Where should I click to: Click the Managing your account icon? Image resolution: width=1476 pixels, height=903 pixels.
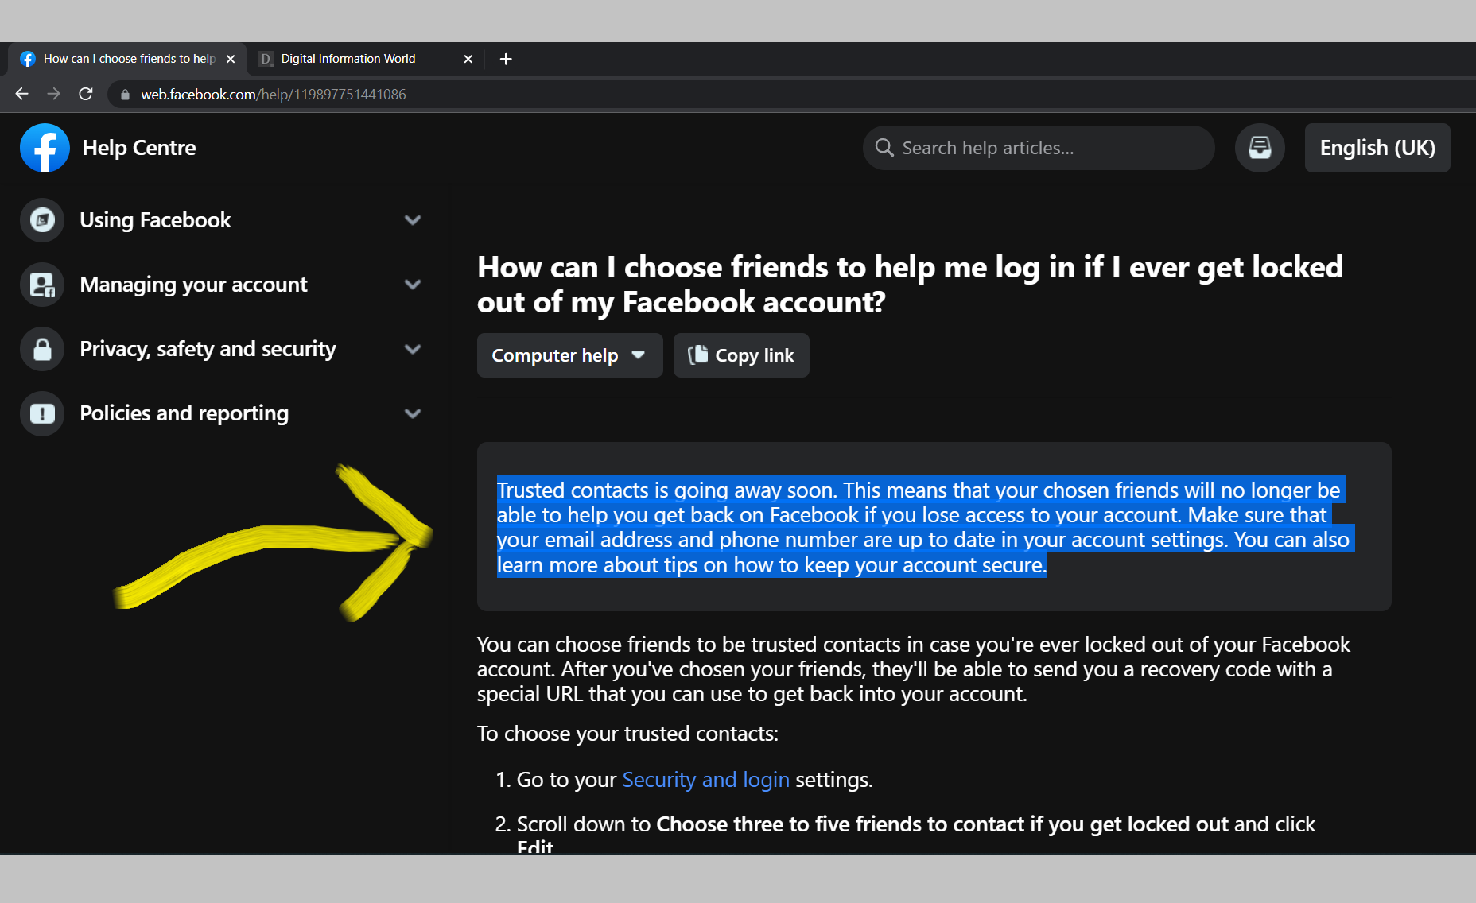pyautogui.click(x=42, y=285)
